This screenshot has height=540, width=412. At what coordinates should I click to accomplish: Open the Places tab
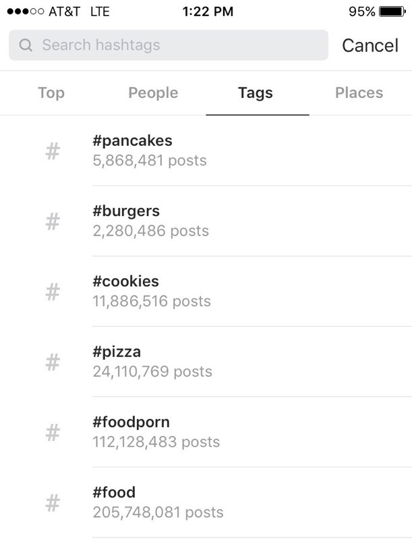tap(359, 93)
